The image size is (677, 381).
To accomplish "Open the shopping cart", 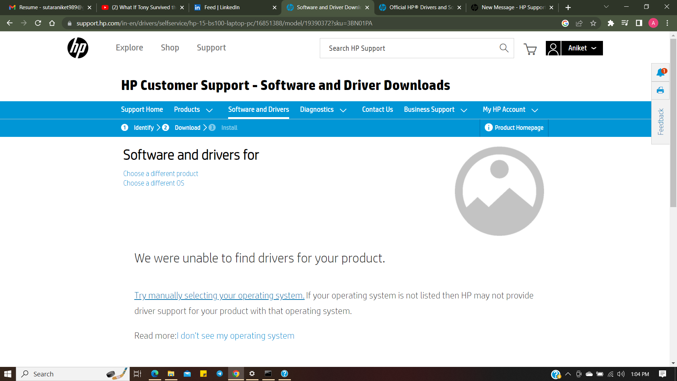I will pos(530,49).
